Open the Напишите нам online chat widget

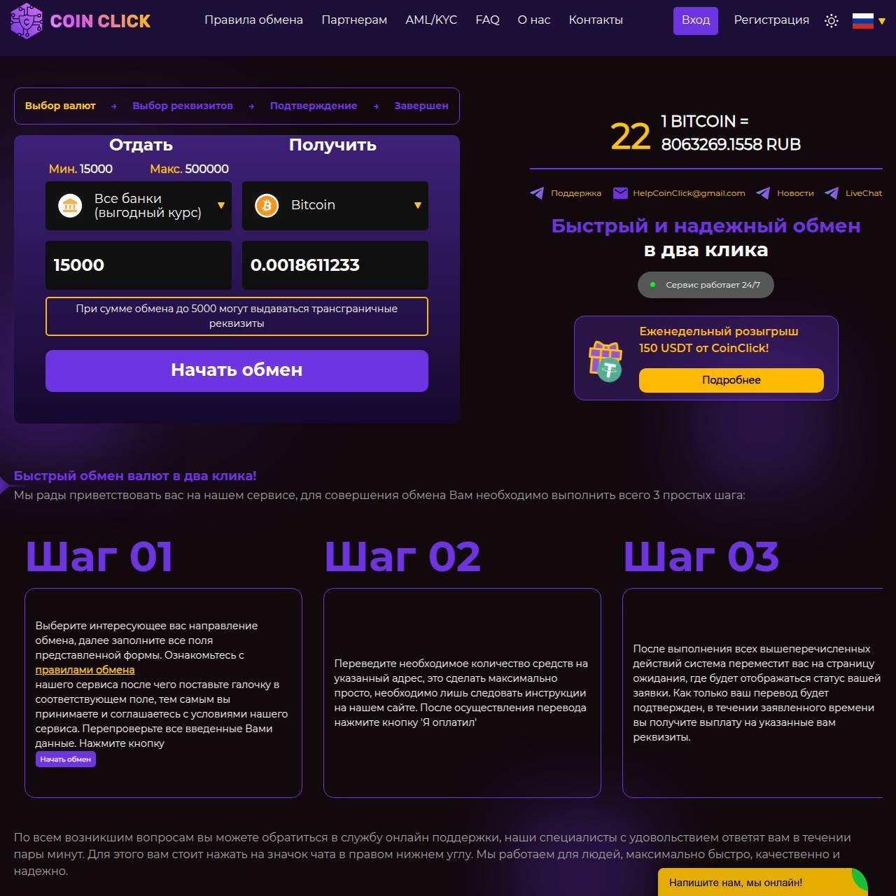tap(763, 882)
